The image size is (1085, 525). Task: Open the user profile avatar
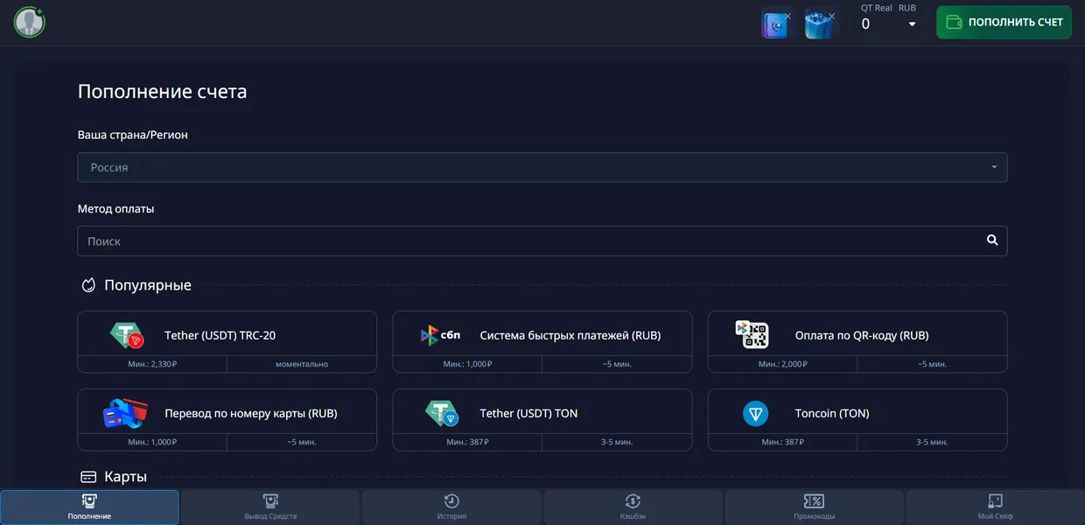[29, 22]
